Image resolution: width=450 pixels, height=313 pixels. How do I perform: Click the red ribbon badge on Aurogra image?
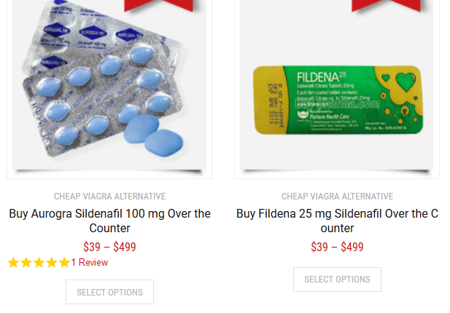[158, 6]
